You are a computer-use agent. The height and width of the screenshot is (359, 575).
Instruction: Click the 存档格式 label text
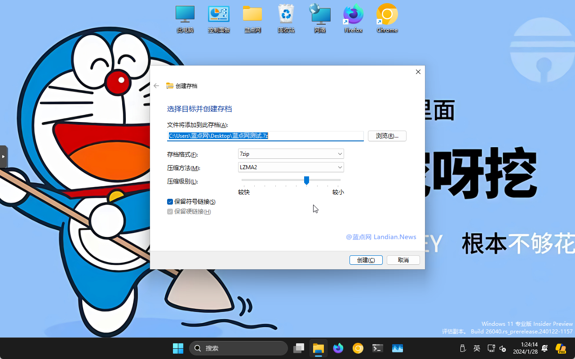(182, 155)
